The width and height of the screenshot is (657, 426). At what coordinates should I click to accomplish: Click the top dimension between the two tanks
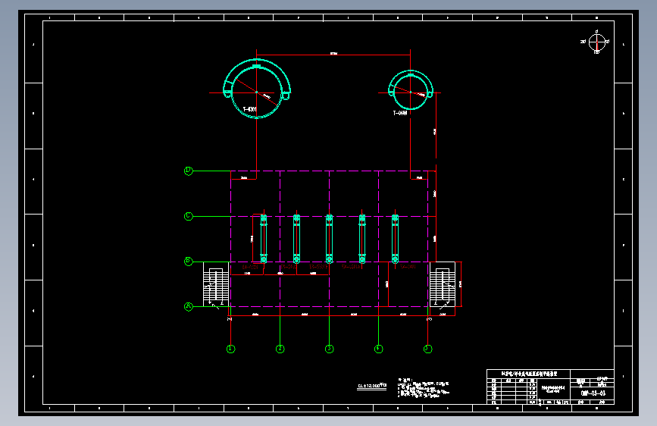(x=333, y=53)
